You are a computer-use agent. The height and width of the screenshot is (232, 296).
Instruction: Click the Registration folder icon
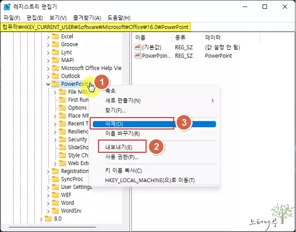pyautogui.click(x=56, y=171)
